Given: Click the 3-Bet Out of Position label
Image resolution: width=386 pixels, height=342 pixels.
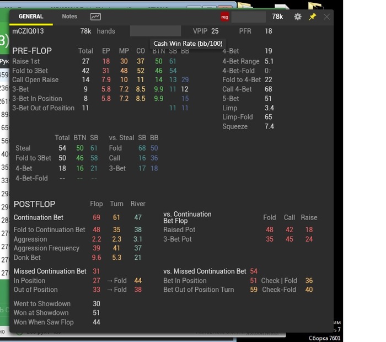Looking at the screenshot, I should click(x=44, y=108).
